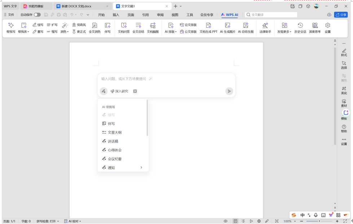Click the zoom slider in status bar

[x=319, y=221]
